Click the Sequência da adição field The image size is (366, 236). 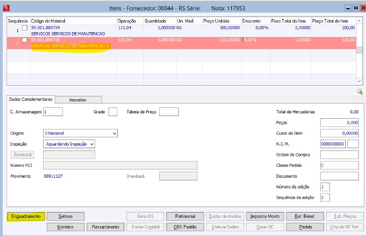(x=325, y=197)
